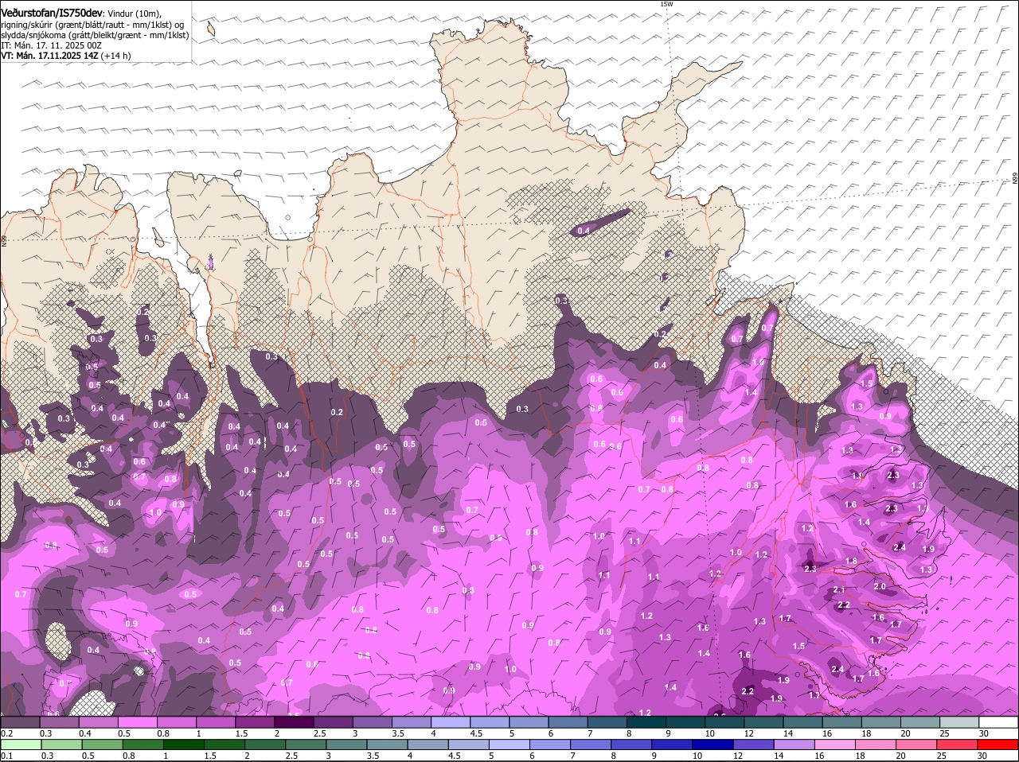Click the "15W" longitude label at the top
Image resolution: width=1019 pixels, height=762 pixels.
(666, 4)
